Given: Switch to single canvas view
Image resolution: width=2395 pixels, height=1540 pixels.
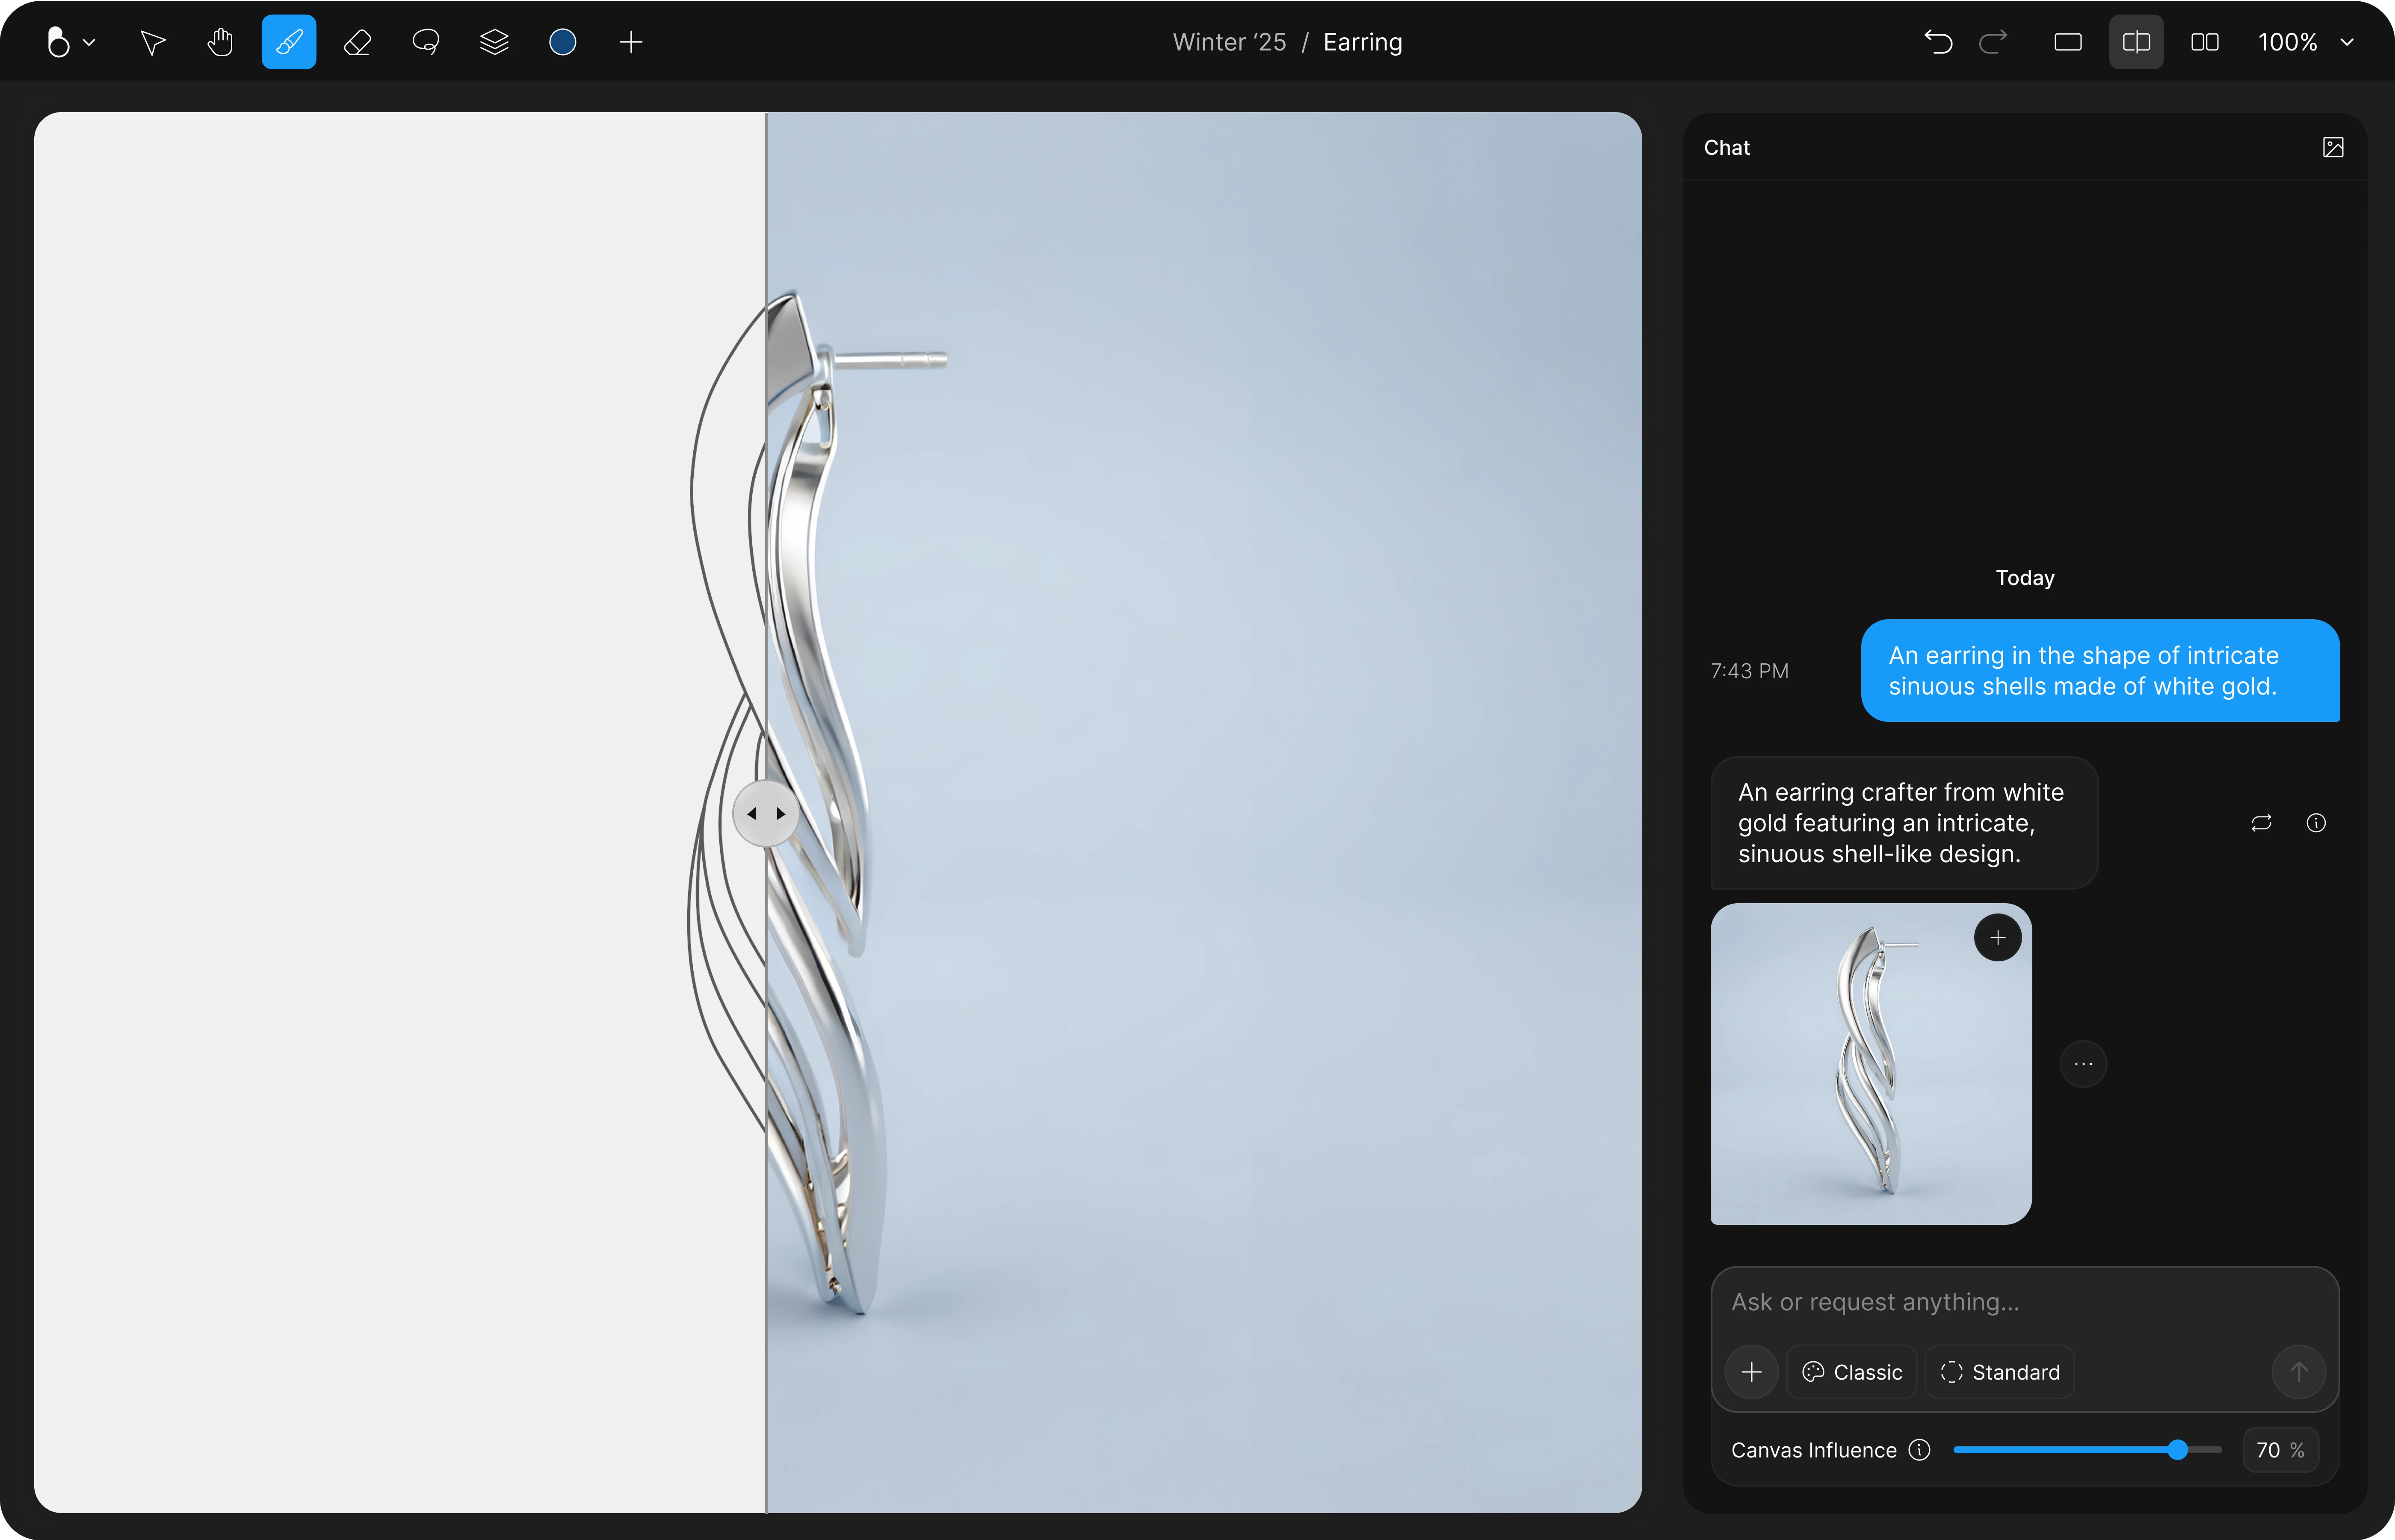Looking at the screenshot, I should click(x=2068, y=42).
